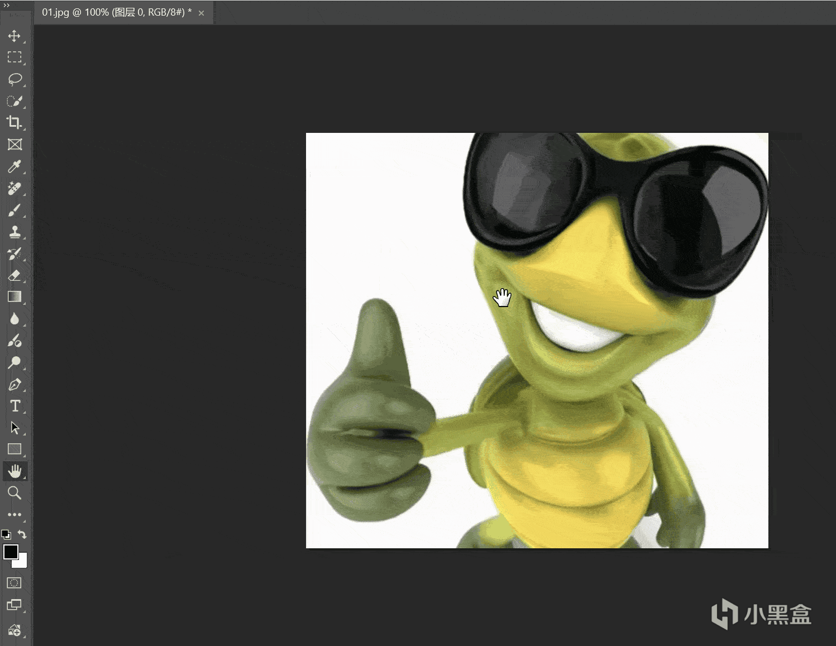836x646 pixels.
Task: Swap foreground and background colors
Action: [x=22, y=534]
